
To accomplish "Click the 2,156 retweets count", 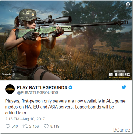I will pos(34,126).
